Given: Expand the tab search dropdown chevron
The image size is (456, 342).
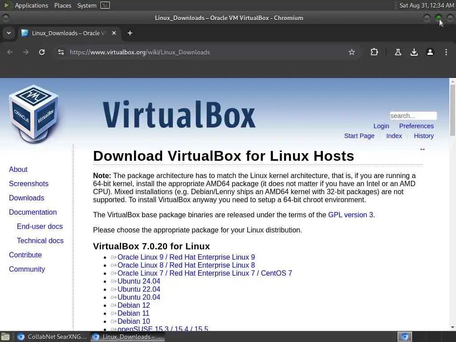Looking at the screenshot, I should [9, 33].
